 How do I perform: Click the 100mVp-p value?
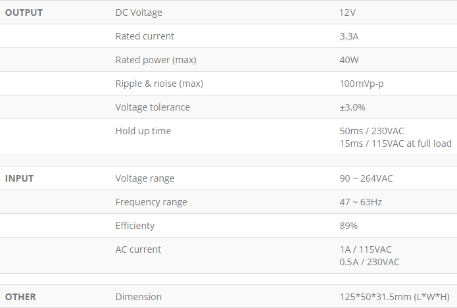pyautogui.click(x=362, y=84)
